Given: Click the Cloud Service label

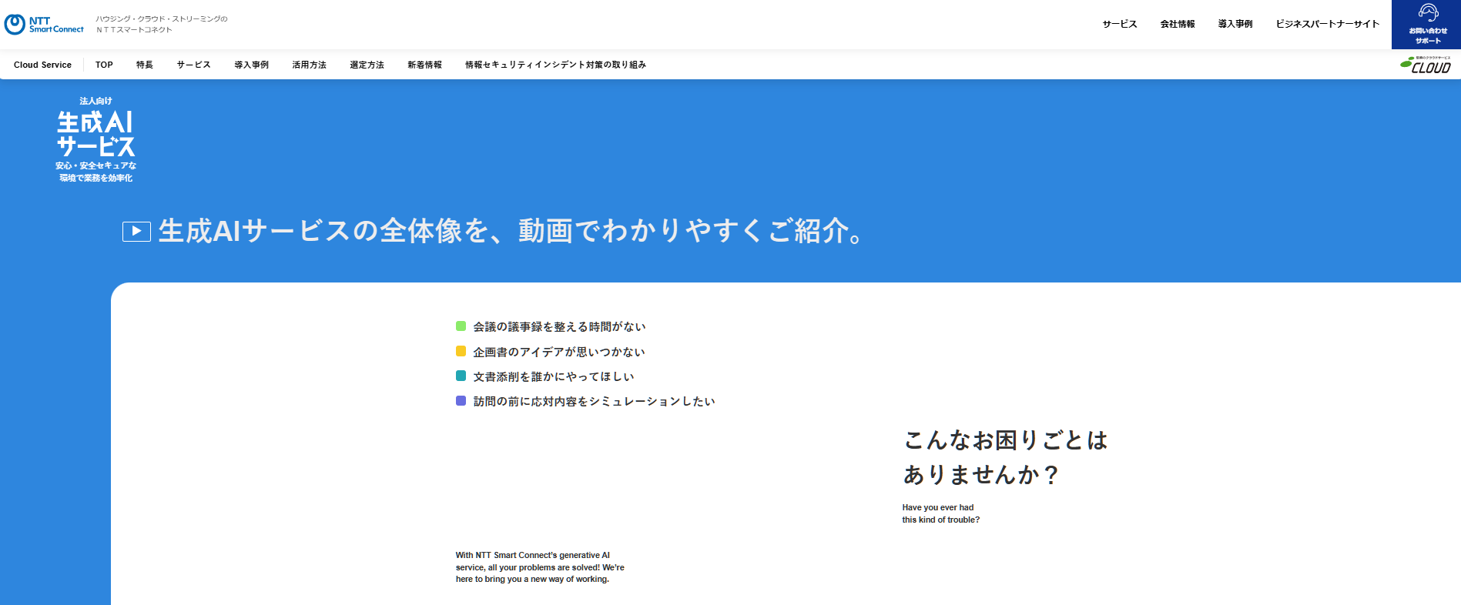Looking at the screenshot, I should point(42,65).
